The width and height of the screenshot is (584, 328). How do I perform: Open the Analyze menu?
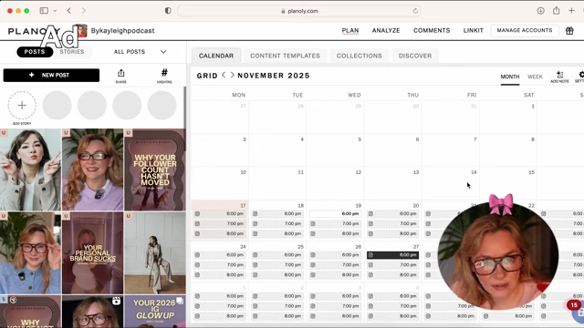(x=386, y=30)
